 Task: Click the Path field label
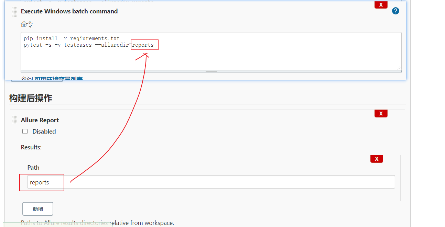click(x=33, y=168)
